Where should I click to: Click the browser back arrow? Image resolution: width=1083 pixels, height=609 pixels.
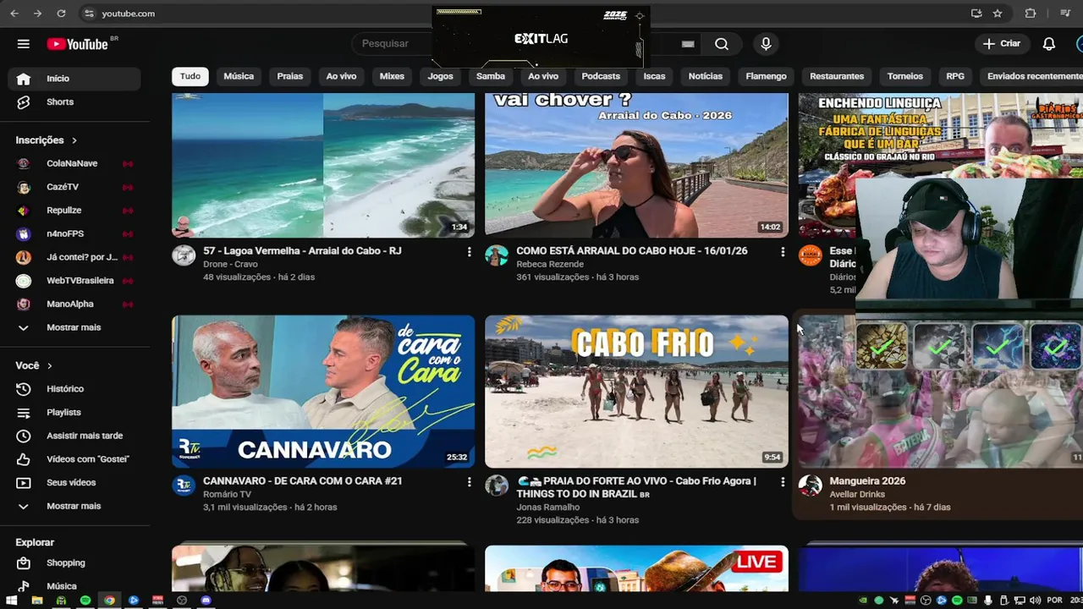click(14, 14)
